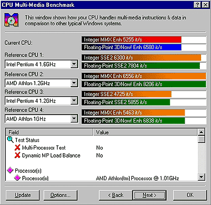Select the Intel Pentium 4 1.2GHz combo box
The height and width of the screenshot is (205, 211).
click(41, 101)
